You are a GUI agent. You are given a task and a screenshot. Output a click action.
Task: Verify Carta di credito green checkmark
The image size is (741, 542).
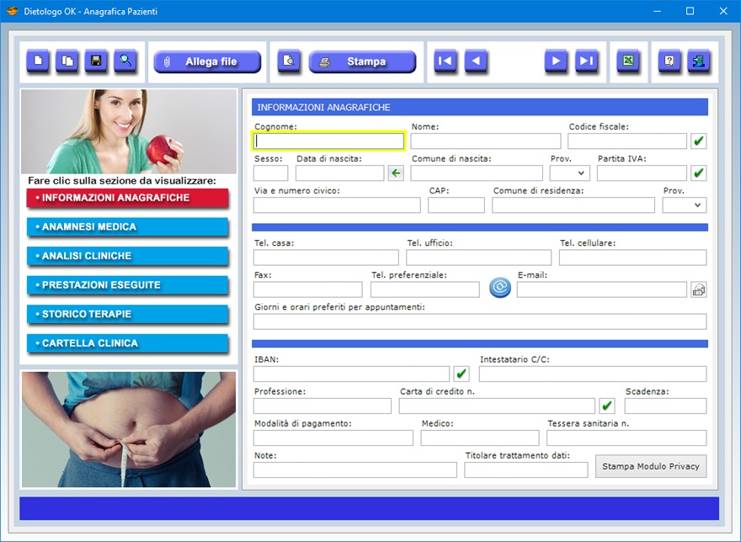click(607, 406)
